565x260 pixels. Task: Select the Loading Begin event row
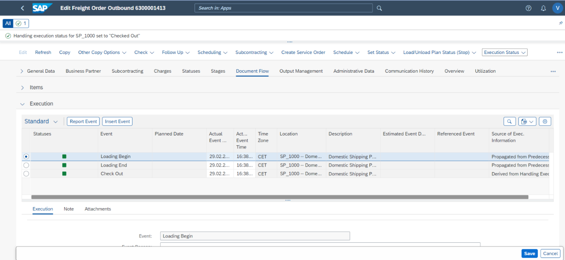(26, 156)
